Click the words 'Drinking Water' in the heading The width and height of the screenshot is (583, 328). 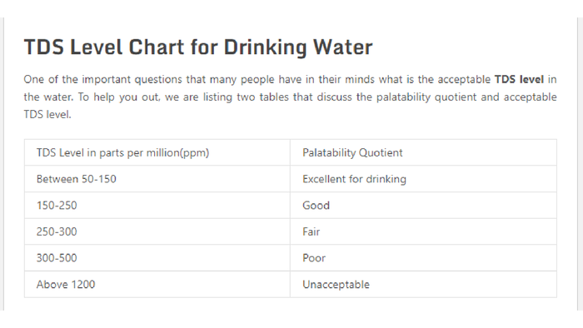[x=298, y=47]
